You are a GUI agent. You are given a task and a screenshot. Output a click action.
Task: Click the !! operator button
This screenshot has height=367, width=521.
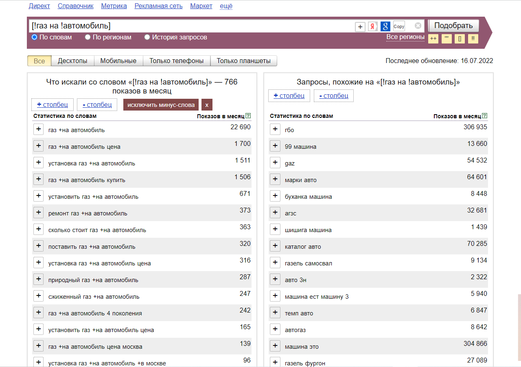pos(473,39)
